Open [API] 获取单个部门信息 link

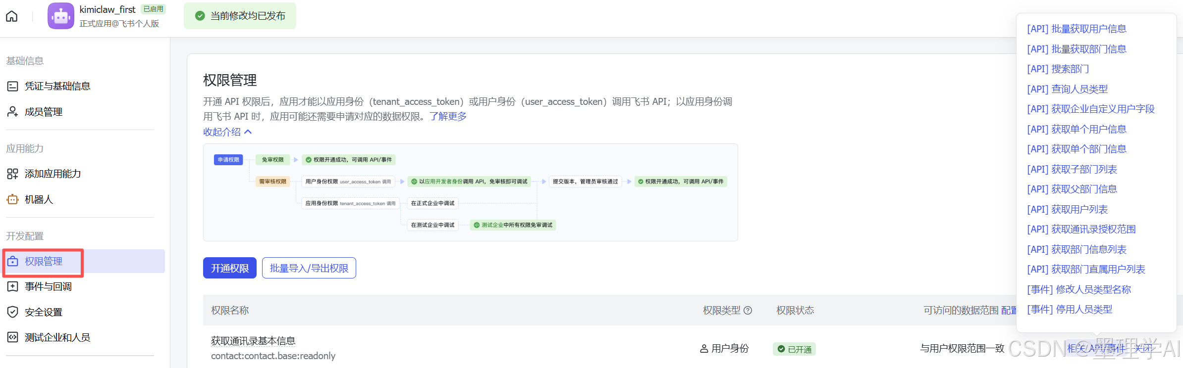pos(1077,149)
